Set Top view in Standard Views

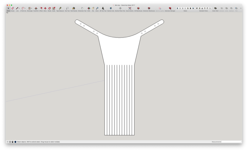pyautogui.click(x=199, y=8)
